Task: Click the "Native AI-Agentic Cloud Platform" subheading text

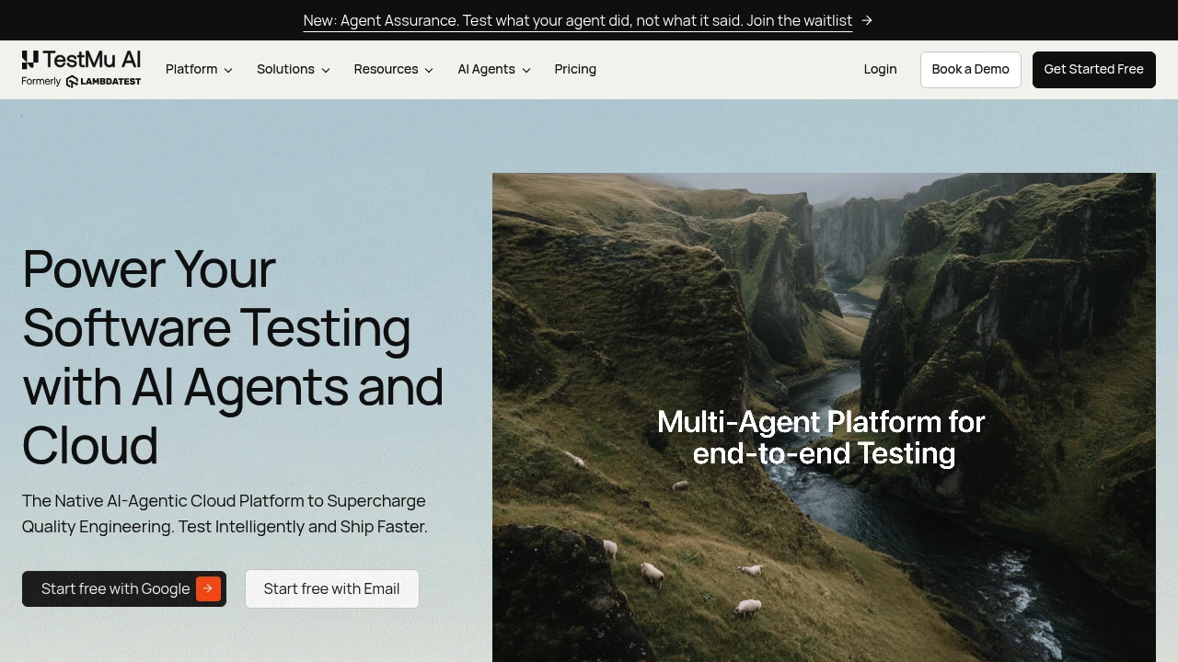Action: (225, 514)
